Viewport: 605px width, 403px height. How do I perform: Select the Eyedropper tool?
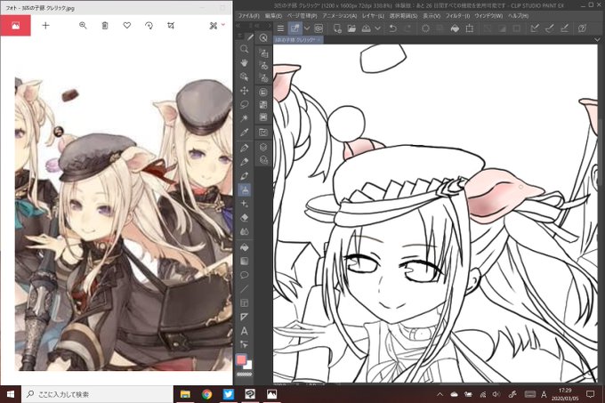pos(245,133)
